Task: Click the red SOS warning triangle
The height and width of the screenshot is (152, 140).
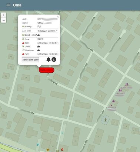Action: [x=23, y=43]
